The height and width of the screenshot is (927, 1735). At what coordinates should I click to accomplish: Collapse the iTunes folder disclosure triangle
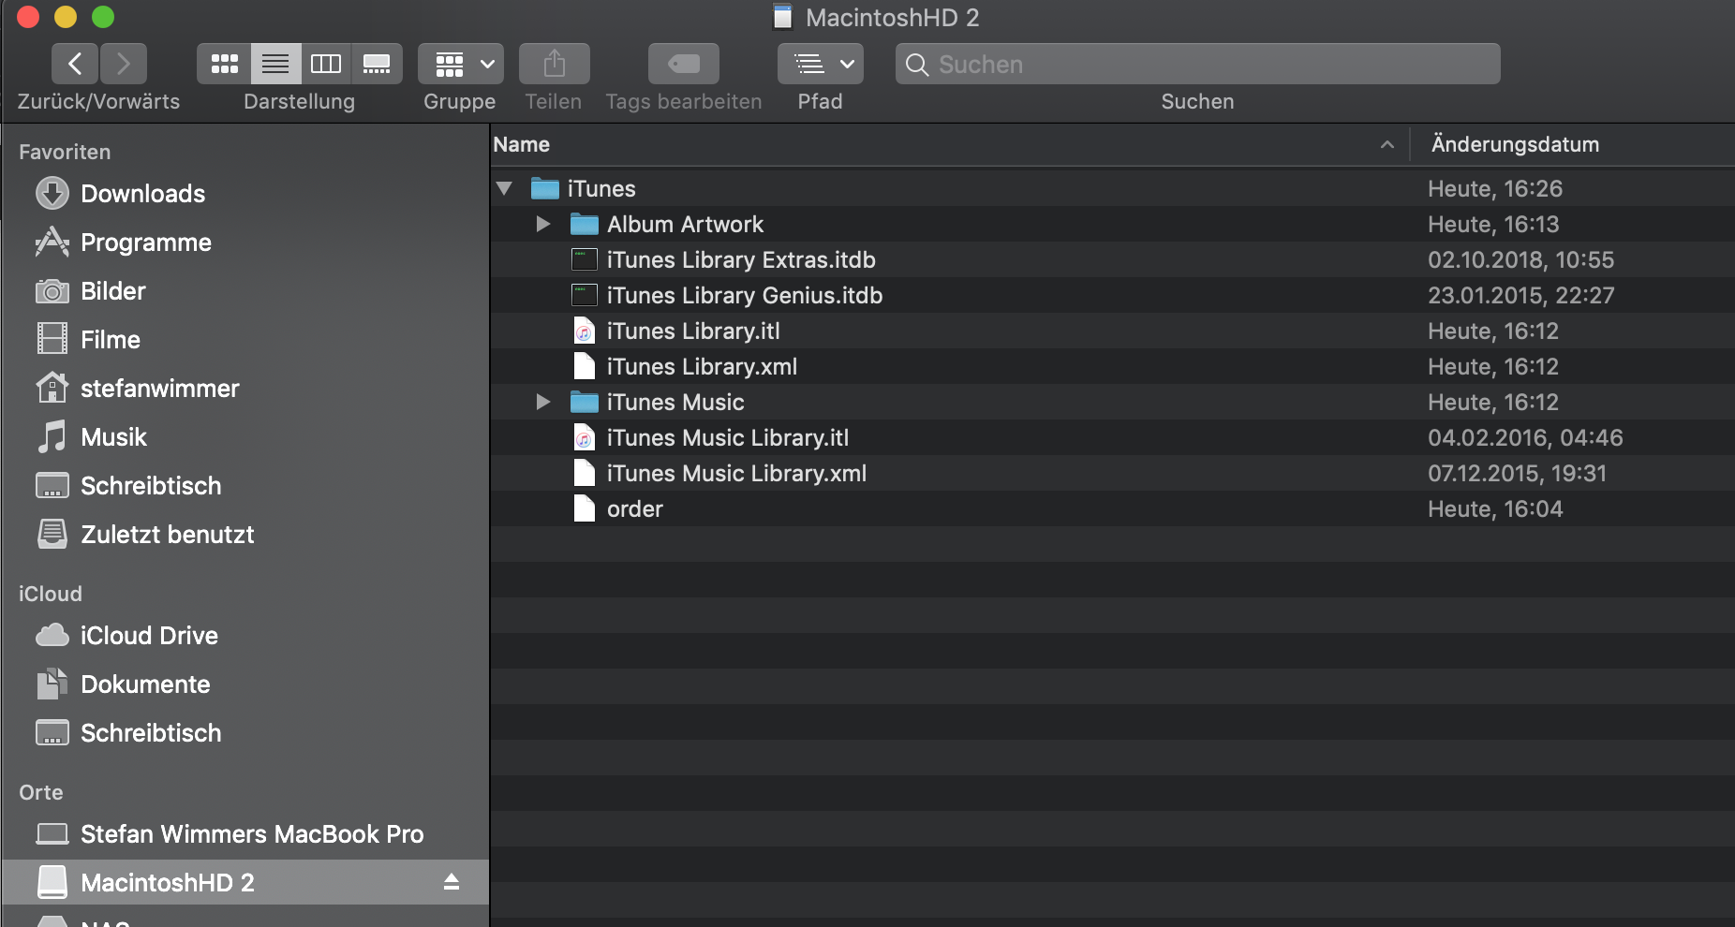tap(504, 188)
